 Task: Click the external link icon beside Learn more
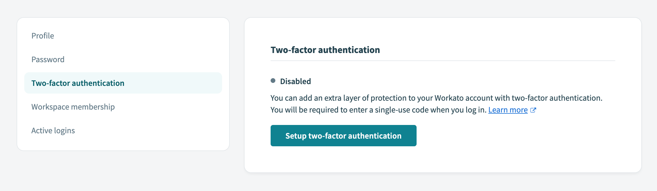point(534,110)
